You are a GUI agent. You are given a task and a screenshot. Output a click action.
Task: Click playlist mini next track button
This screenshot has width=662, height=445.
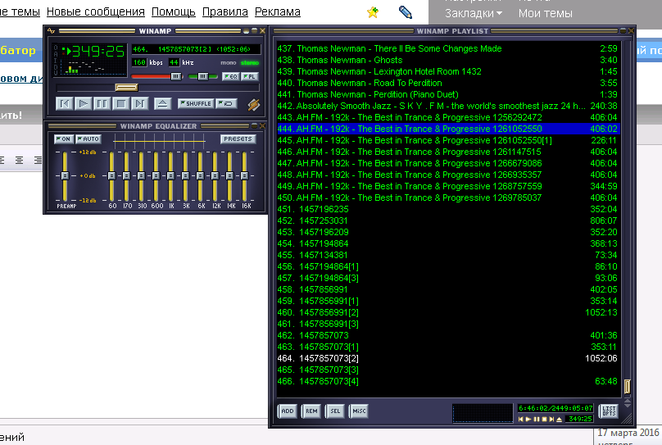point(551,420)
